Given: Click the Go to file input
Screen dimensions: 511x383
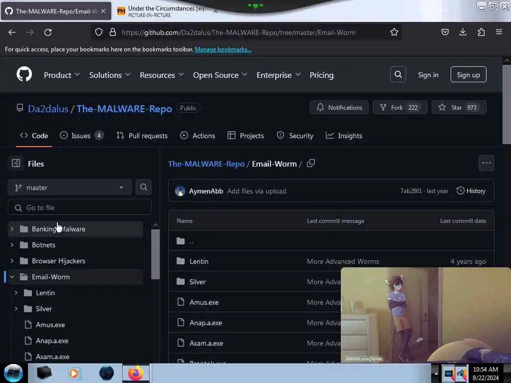Looking at the screenshot, I should click(80, 207).
